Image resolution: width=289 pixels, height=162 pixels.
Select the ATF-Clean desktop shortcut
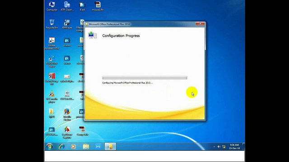pyautogui.click(x=67, y=6)
